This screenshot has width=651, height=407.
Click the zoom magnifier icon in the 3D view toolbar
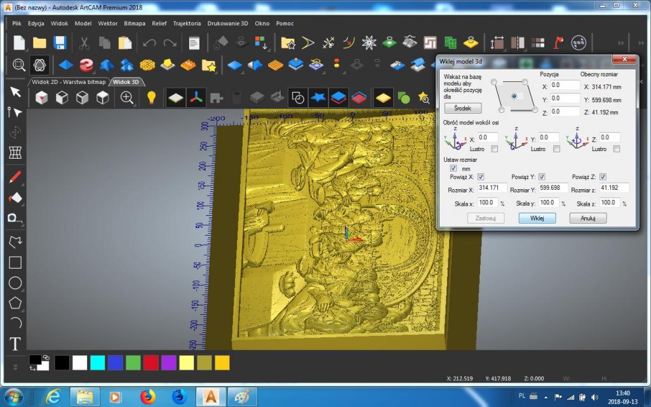point(126,98)
